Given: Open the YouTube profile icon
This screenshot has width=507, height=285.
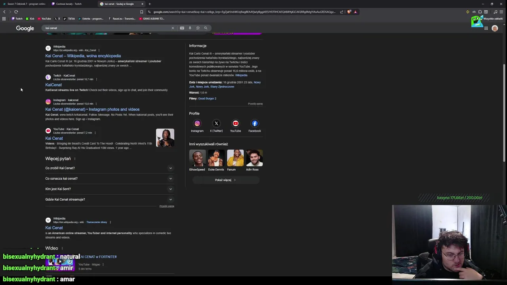Looking at the screenshot, I should point(235,123).
